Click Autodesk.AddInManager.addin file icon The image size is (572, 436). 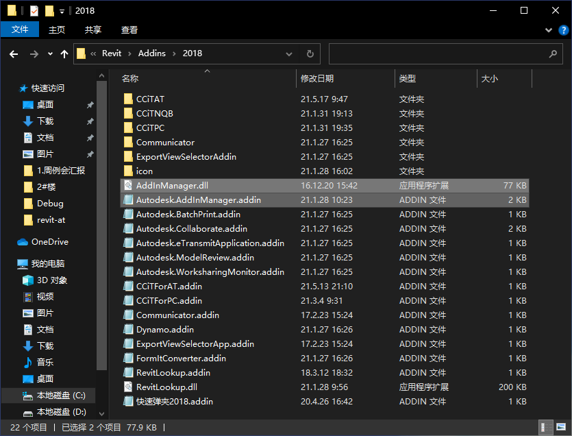pos(128,200)
